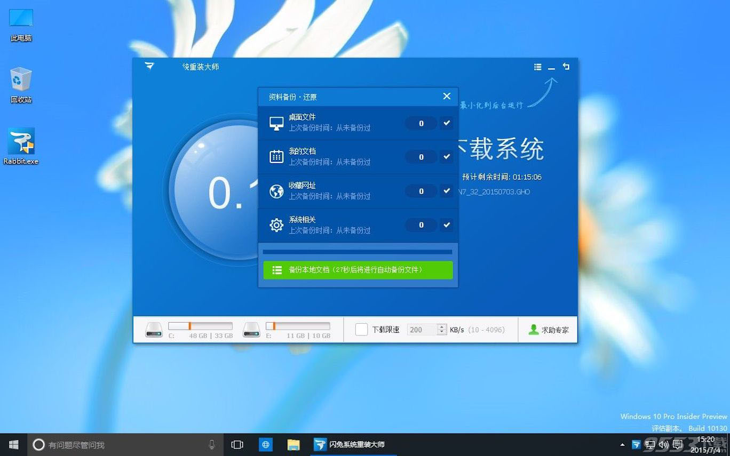The height and width of the screenshot is (456, 730).
Task: Click the 求助专家 ask expert button
Action: [548, 329]
